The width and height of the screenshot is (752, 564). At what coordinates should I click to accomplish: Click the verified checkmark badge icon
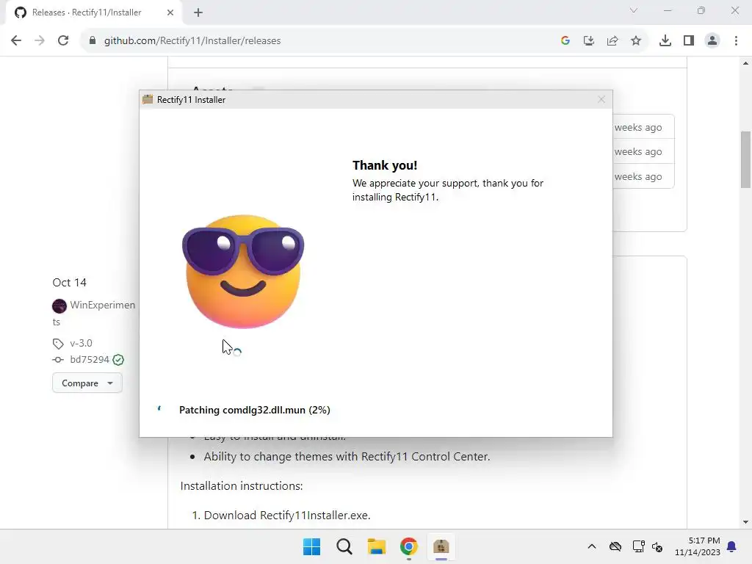118,360
